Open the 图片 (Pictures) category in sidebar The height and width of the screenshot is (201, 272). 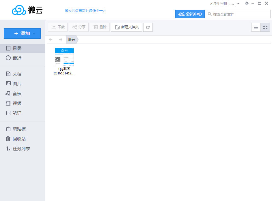[17, 84]
